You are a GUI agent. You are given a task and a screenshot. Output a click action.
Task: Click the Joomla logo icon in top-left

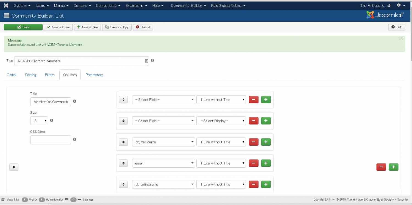click(x=6, y=5)
